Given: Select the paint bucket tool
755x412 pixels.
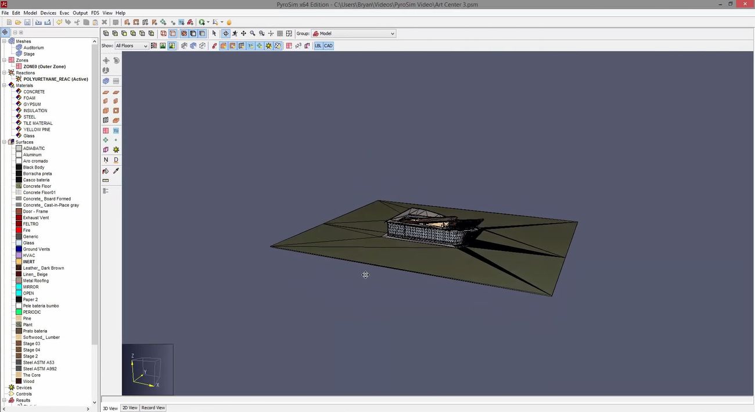Looking at the screenshot, I should coord(106,171).
